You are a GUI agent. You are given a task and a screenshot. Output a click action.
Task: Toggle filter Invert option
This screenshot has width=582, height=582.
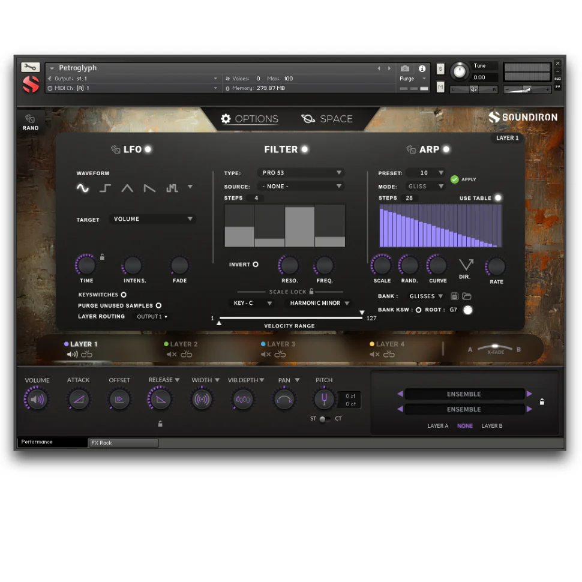point(255,265)
